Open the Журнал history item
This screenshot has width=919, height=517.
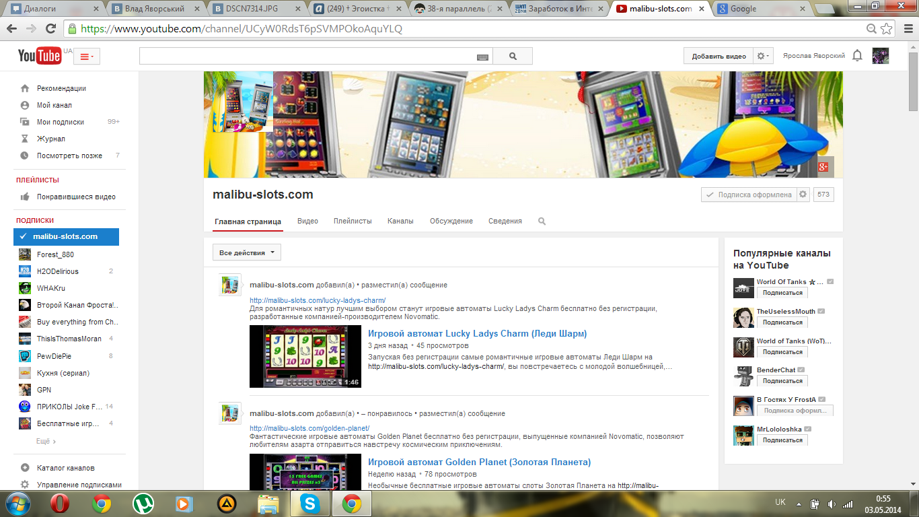(x=51, y=139)
